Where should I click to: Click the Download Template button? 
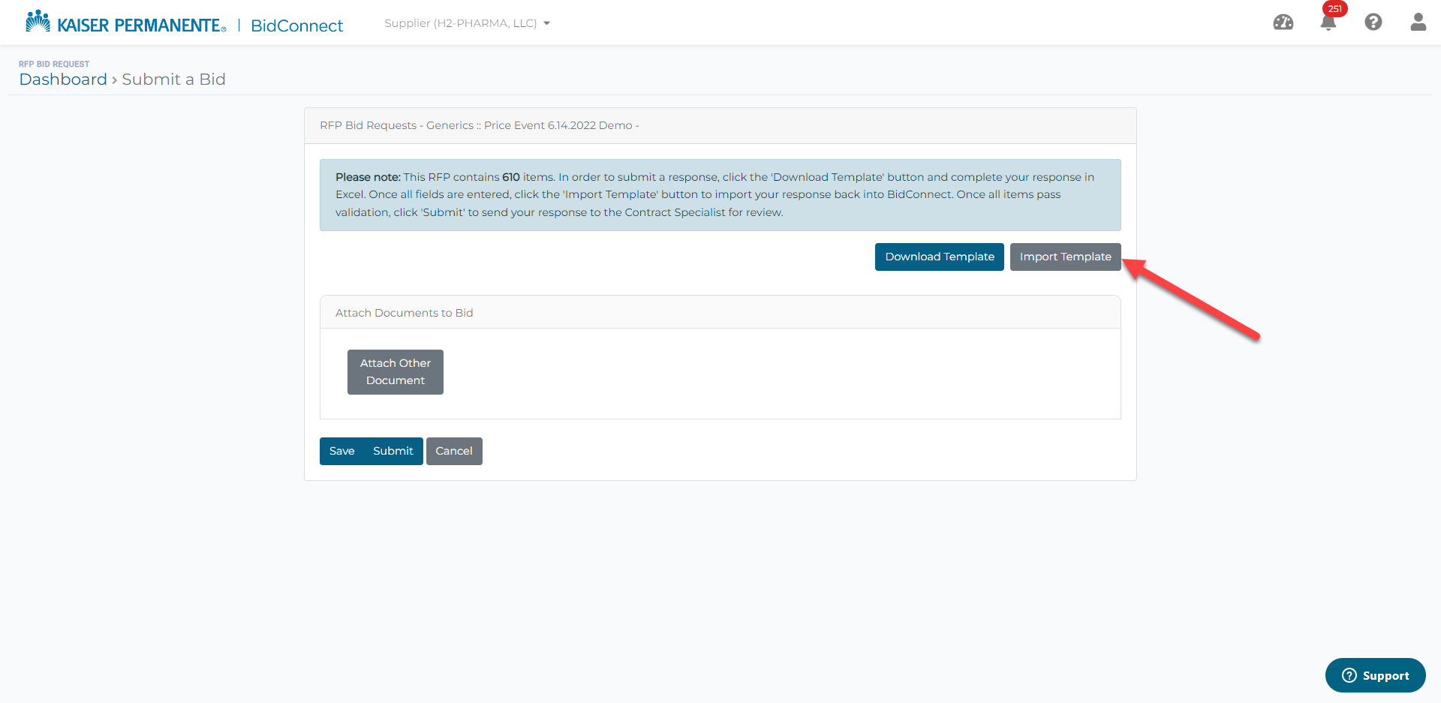tap(939, 257)
